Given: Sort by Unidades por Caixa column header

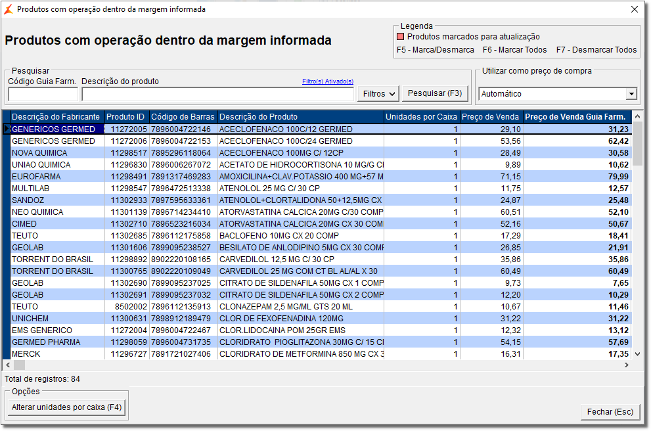Looking at the screenshot, I should [x=422, y=117].
